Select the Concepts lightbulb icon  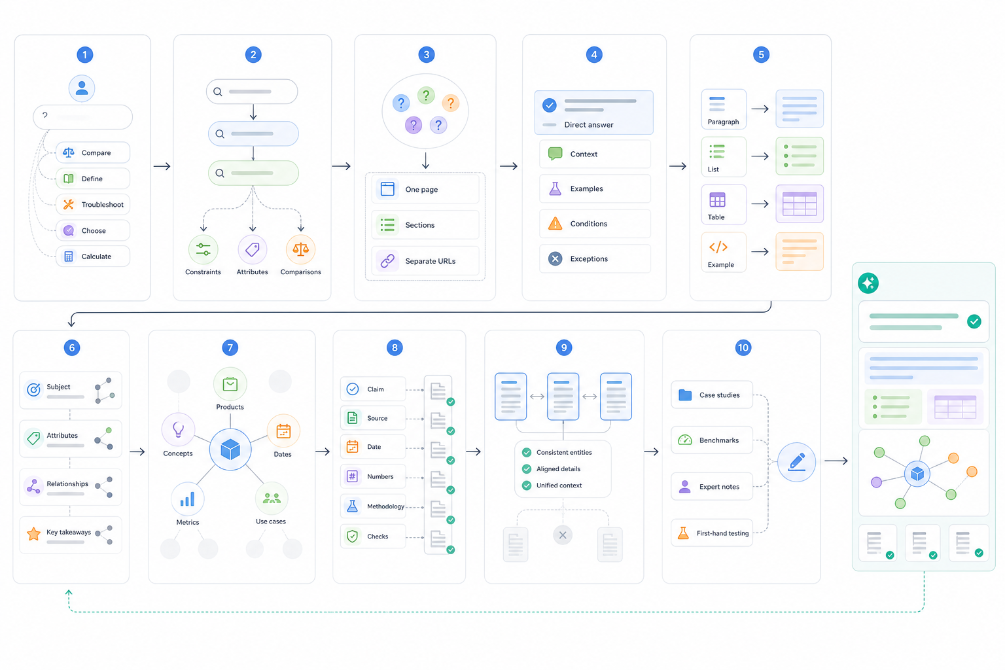tap(178, 430)
